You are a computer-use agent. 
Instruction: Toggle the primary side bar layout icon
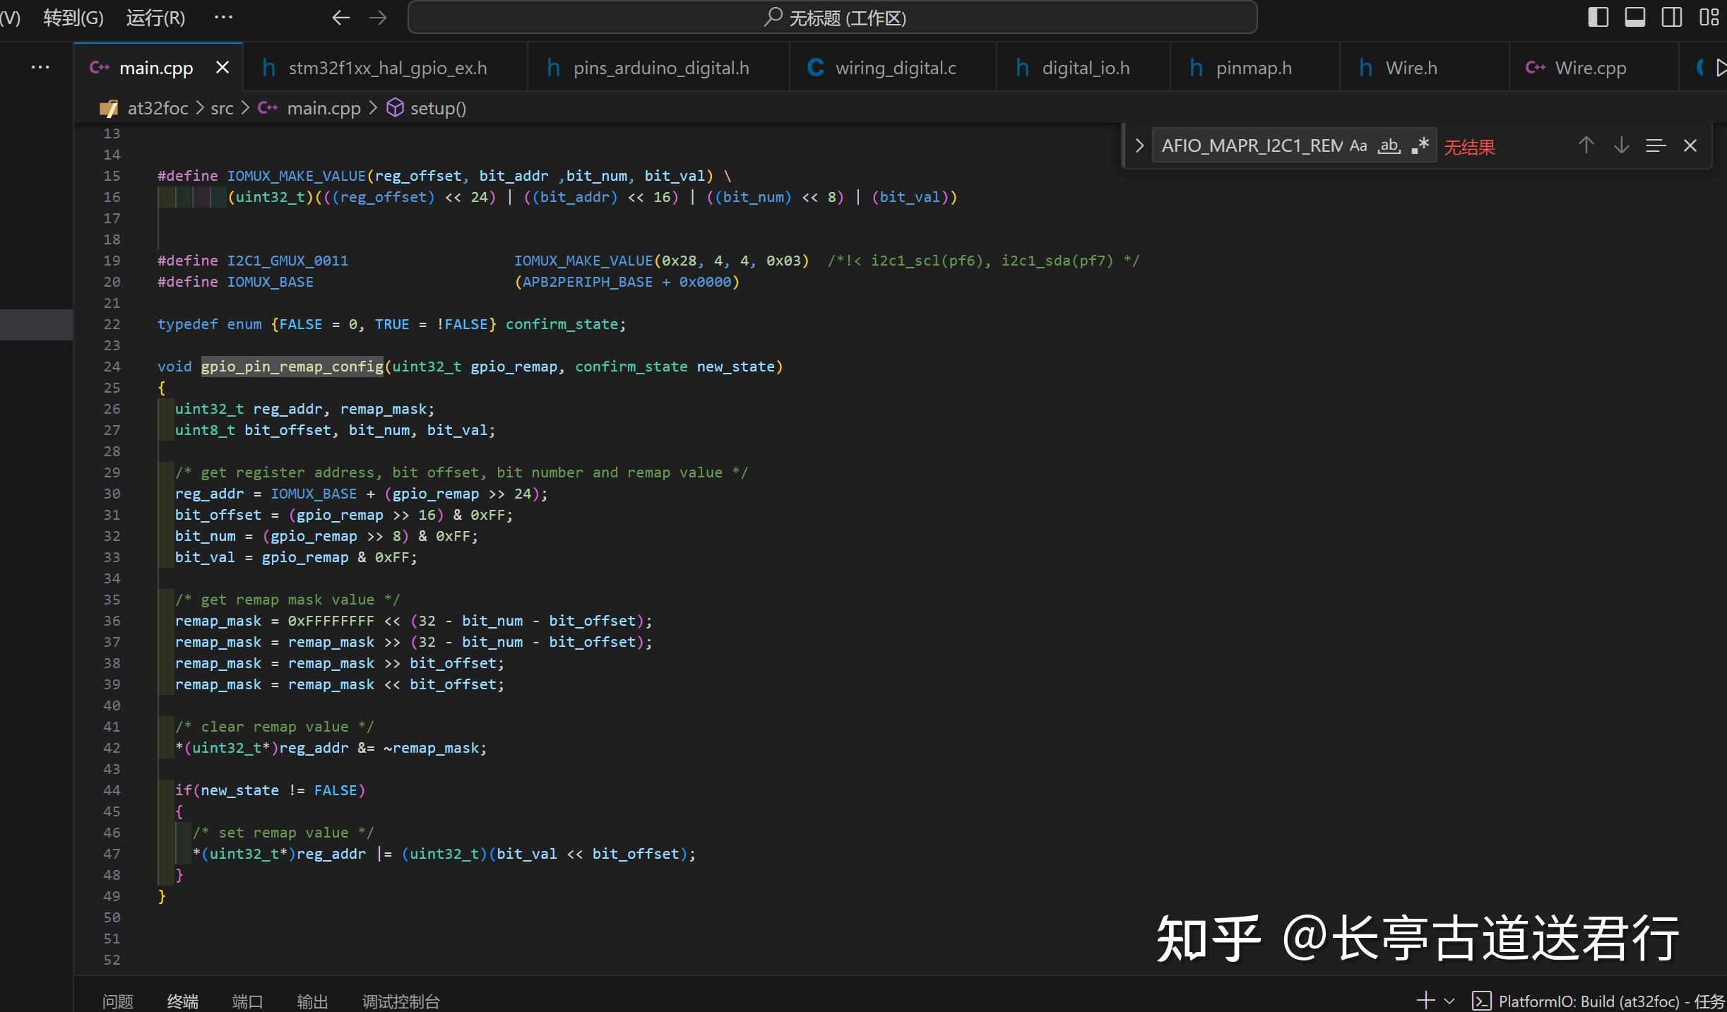1598,17
